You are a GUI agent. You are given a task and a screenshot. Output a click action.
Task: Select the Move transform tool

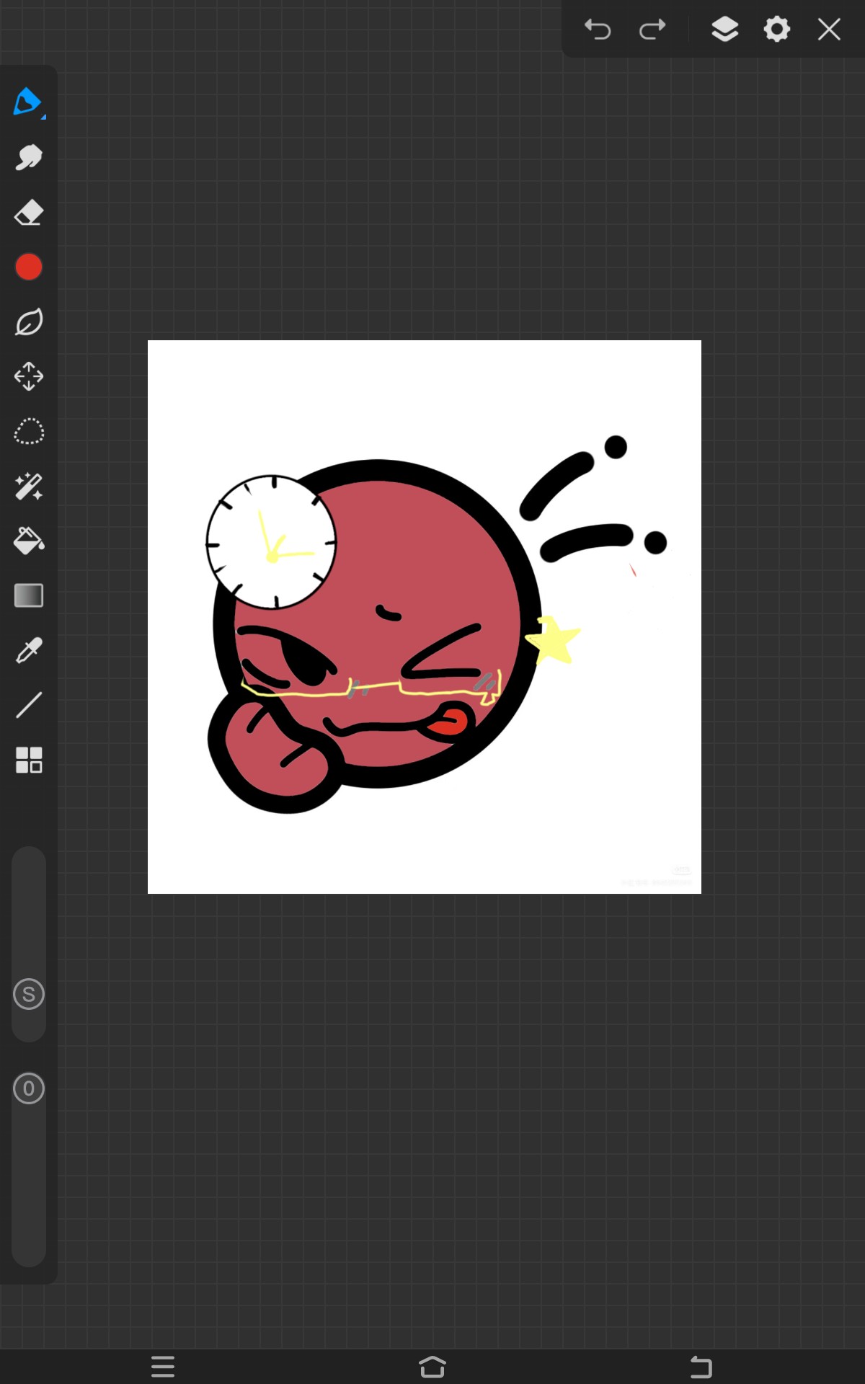point(29,376)
